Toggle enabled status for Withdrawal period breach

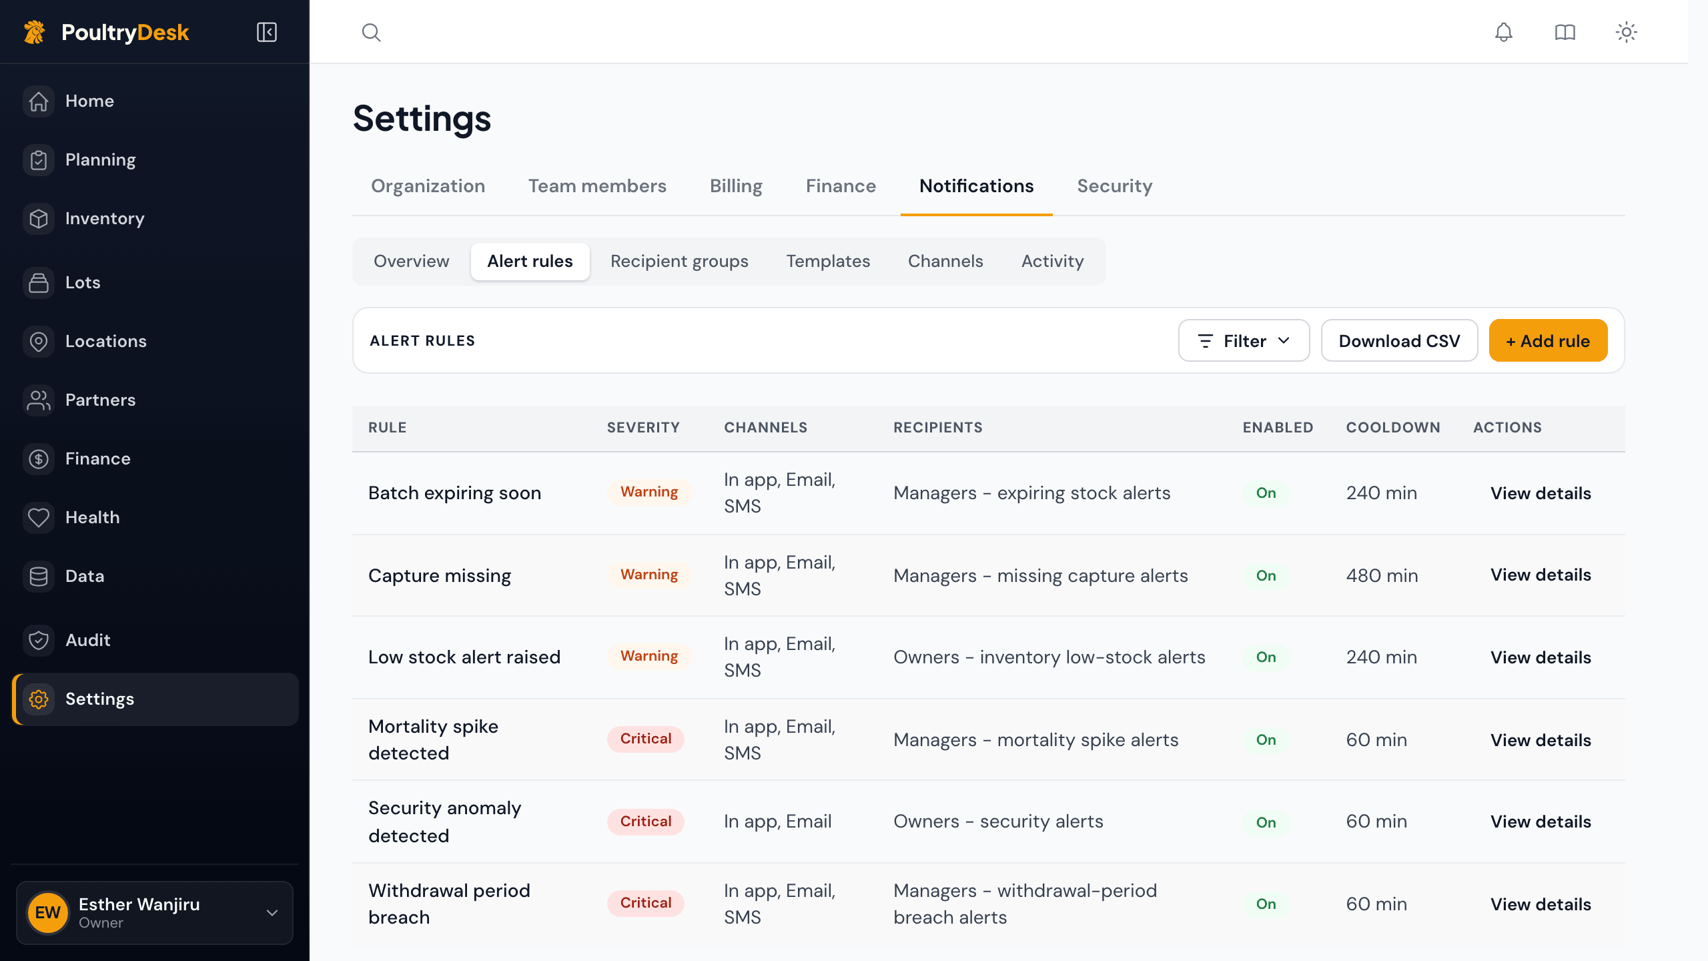coord(1266,904)
